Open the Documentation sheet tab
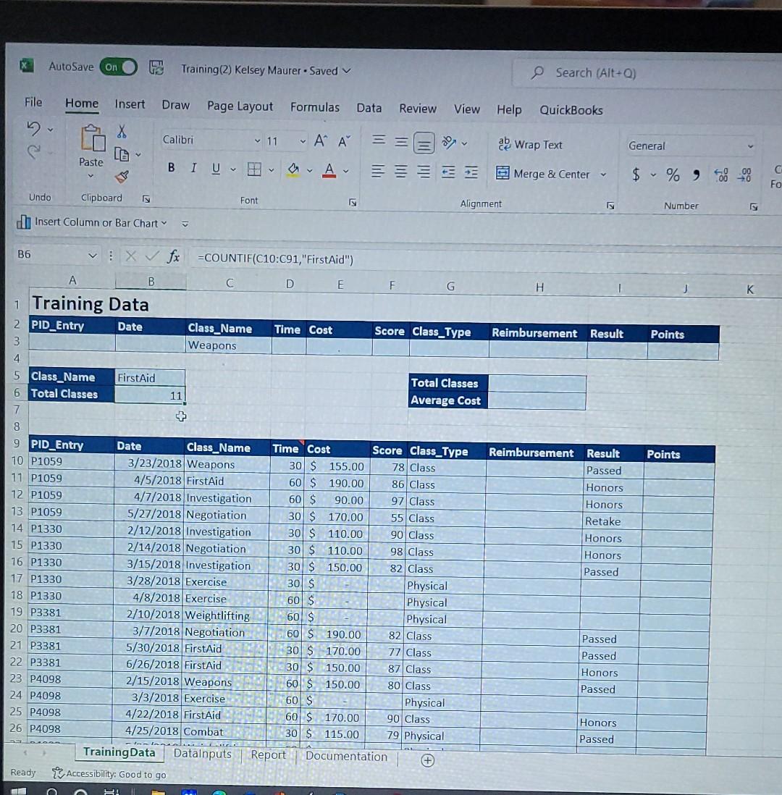782x795 pixels. [x=346, y=756]
